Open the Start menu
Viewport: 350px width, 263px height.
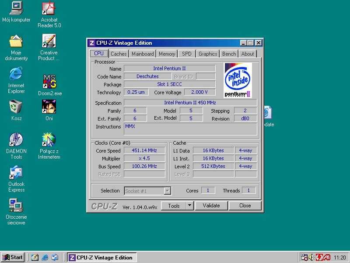(x=13, y=257)
